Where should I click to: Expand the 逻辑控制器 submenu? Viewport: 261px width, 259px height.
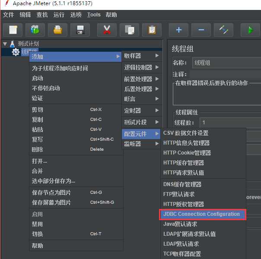tap(141, 67)
